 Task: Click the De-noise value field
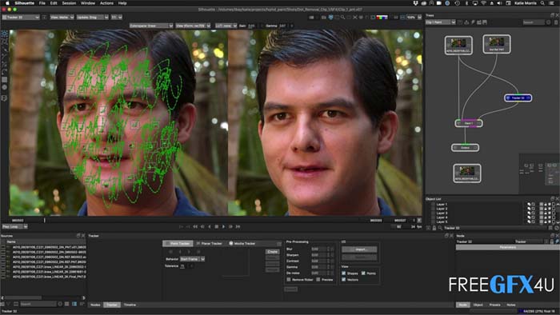tap(319, 273)
